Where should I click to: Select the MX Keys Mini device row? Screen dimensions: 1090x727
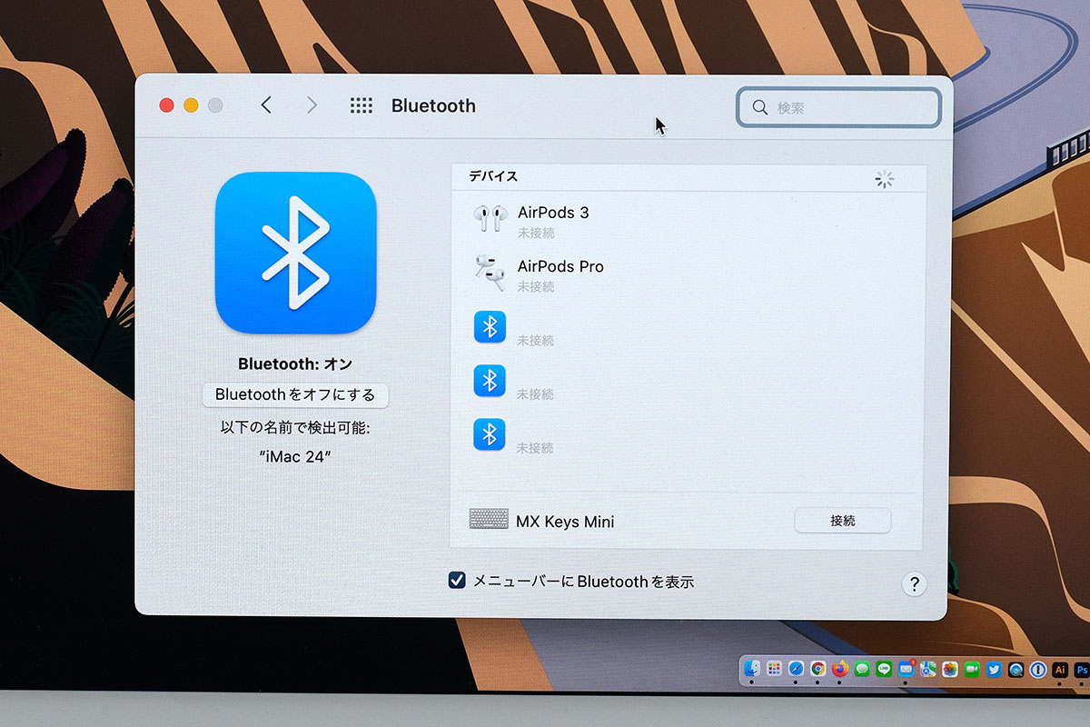pos(688,521)
